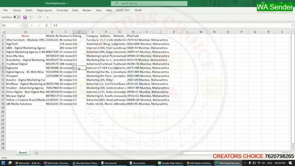Select column A header
The height and width of the screenshot is (166, 295).
coord(25,32)
